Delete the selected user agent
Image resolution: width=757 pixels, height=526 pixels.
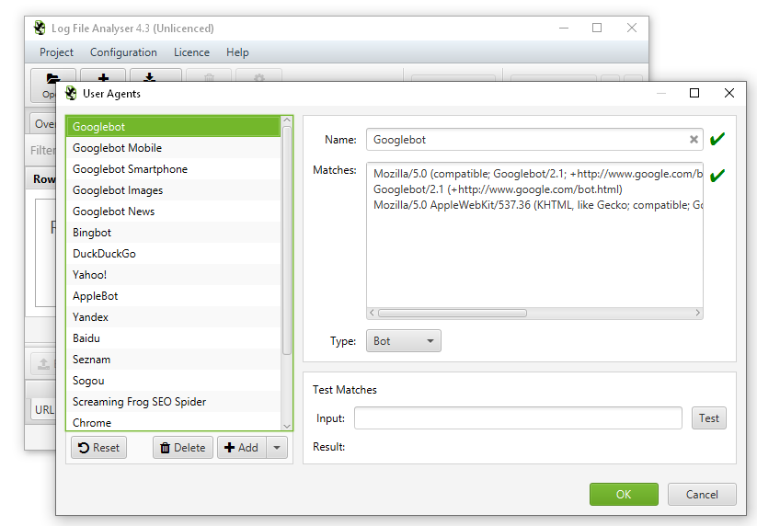(x=183, y=447)
